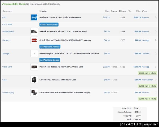Remove the G.Skill Ripjaws memory row
This screenshot has height=127, width=159.
pos(156,40)
